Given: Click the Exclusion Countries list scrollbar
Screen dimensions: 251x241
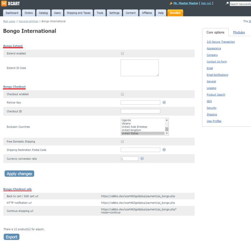Looking at the screenshot, I should [x=167, y=127].
